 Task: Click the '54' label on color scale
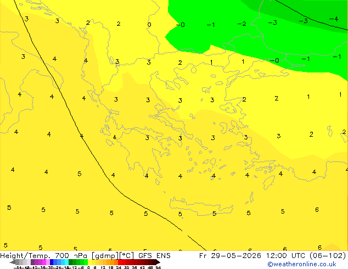[x=158, y=267]
